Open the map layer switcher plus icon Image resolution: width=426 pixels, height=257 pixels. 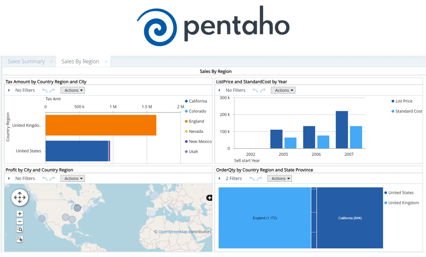tap(210, 198)
